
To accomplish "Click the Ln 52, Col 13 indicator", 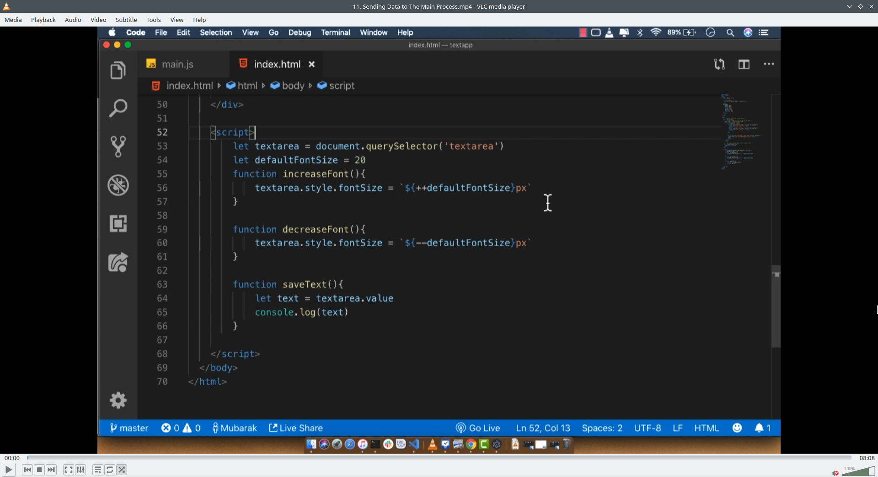I will pos(543,428).
